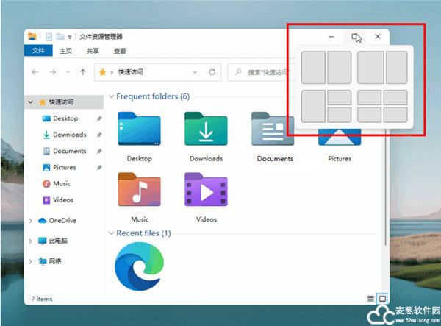441x326 pixels.
Task: Open the Music folder icon in Frequent folders
Action: [x=139, y=189]
